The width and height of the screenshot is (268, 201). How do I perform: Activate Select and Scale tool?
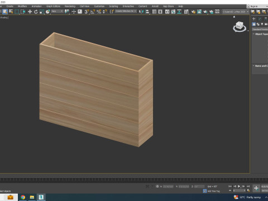coord(42,12)
